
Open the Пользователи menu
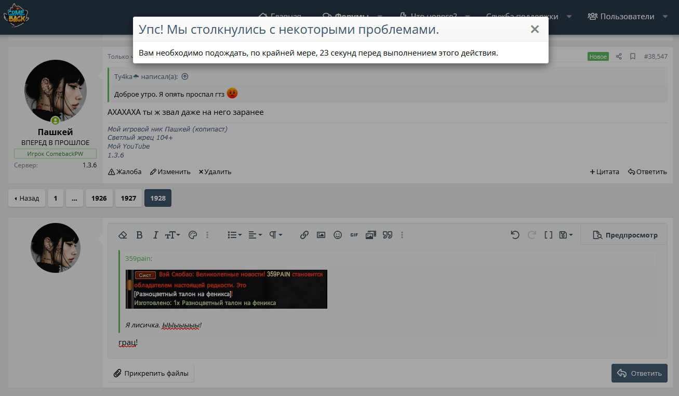(x=627, y=16)
